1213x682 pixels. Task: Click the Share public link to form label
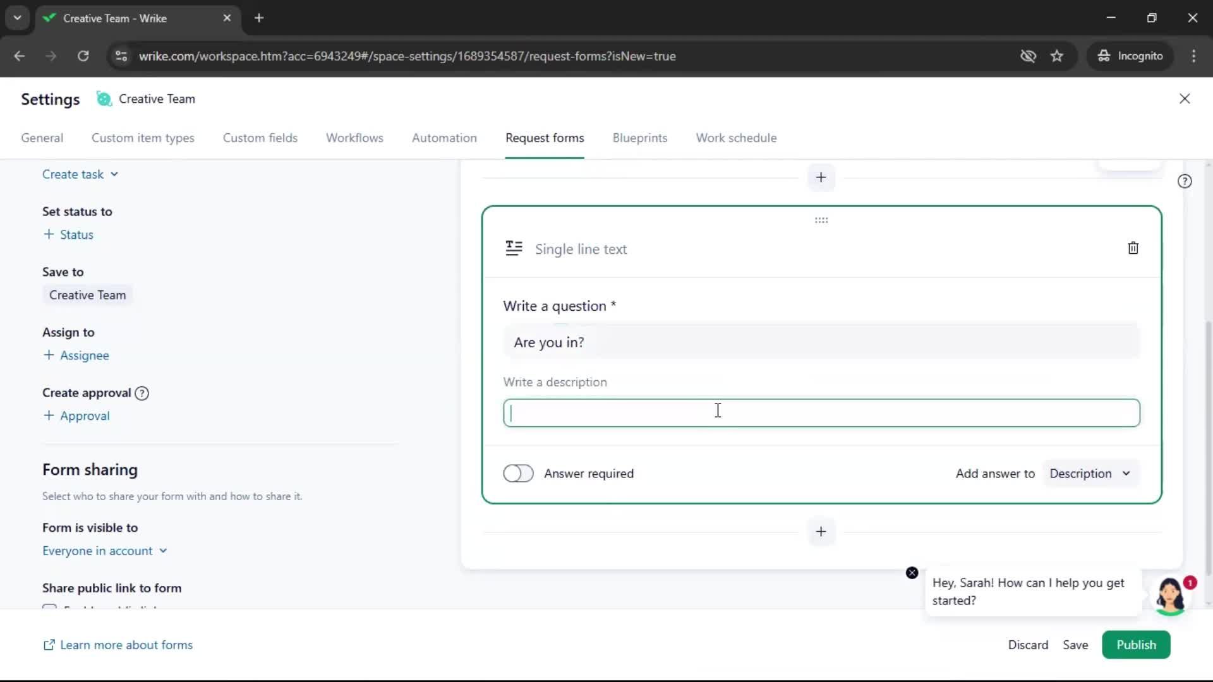pyautogui.click(x=112, y=589)
